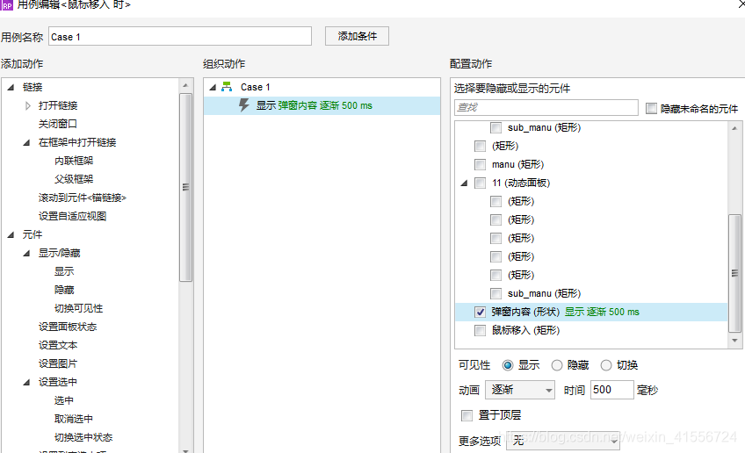Expand the 打开链接 tree node
This screenshot has width=745, height=453.
point(27,105)
